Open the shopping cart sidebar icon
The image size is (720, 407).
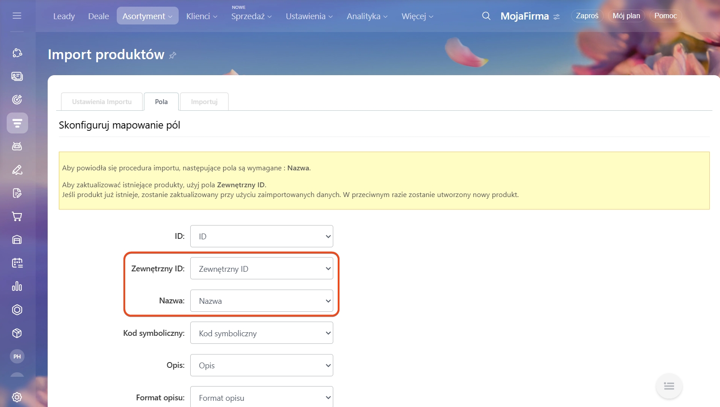17,217
